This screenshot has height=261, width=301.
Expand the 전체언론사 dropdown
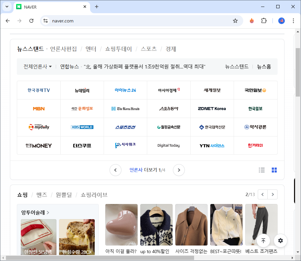38,67
